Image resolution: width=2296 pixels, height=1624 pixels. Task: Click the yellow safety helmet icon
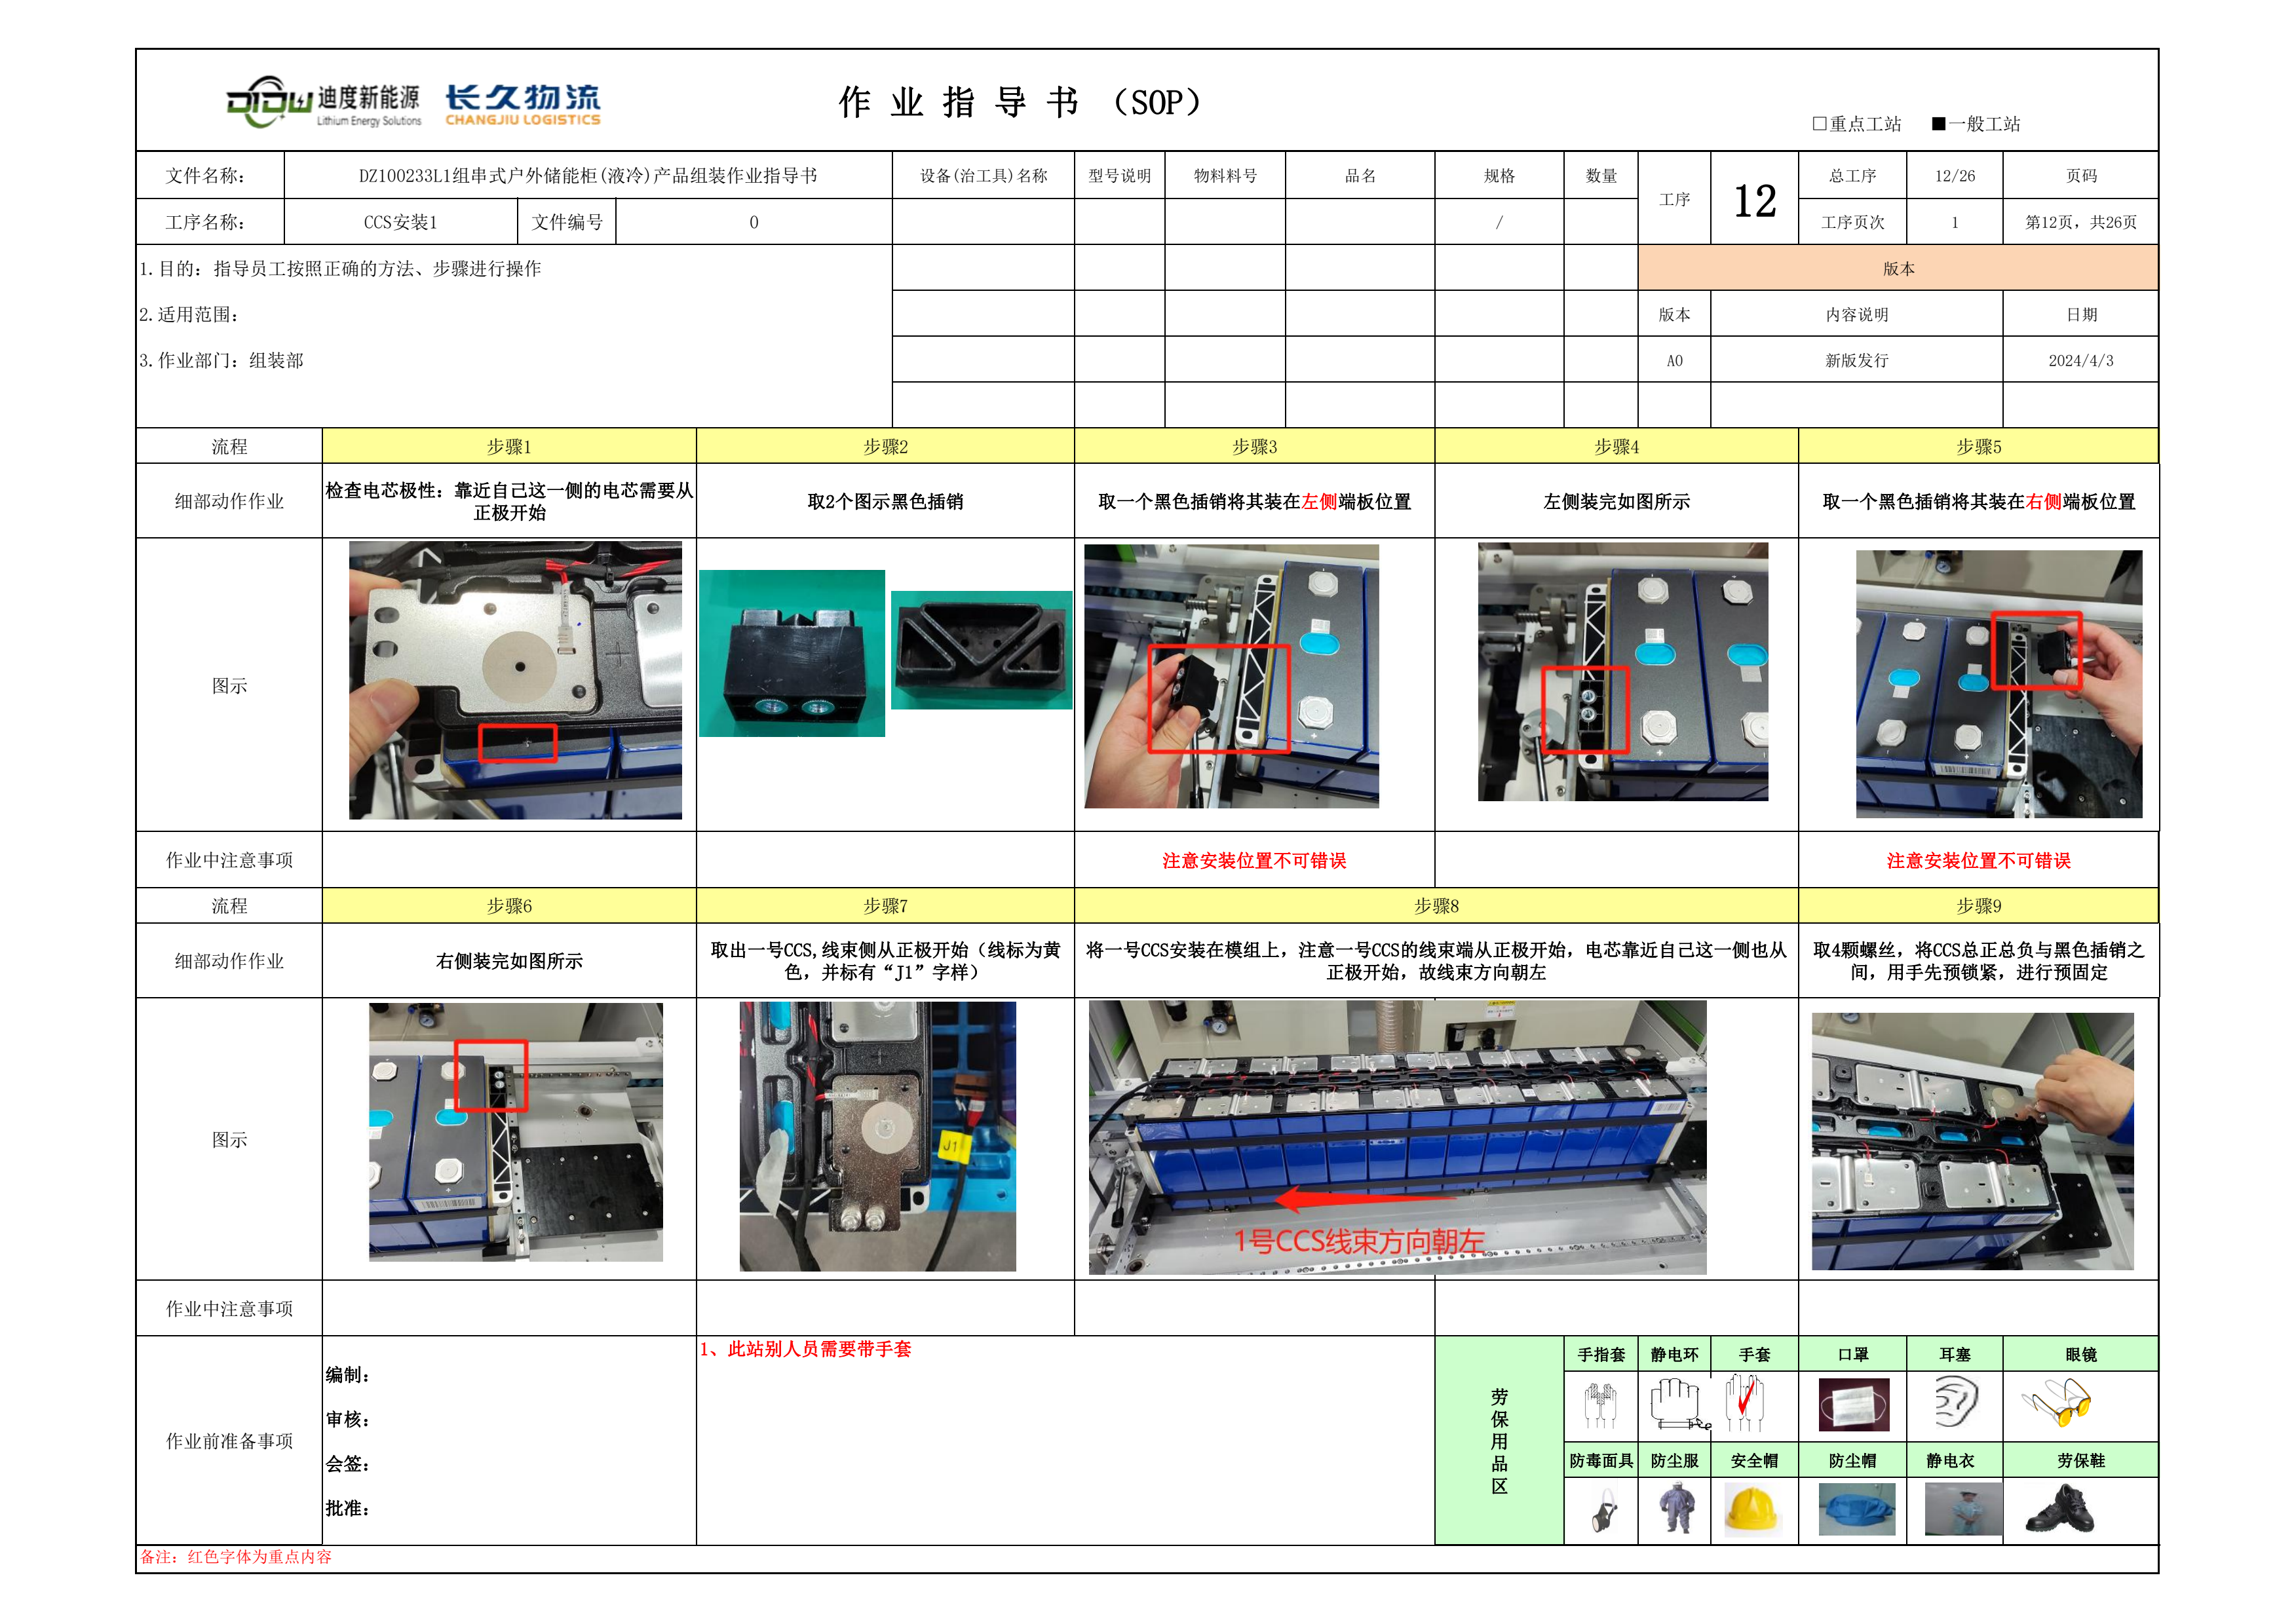tap(1753, 1509)
